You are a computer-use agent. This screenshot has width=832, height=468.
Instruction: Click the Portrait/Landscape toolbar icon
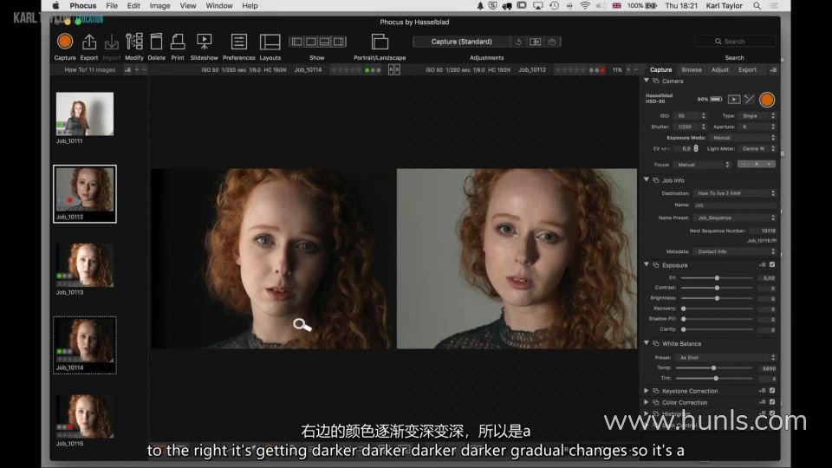tap(380, 42)
